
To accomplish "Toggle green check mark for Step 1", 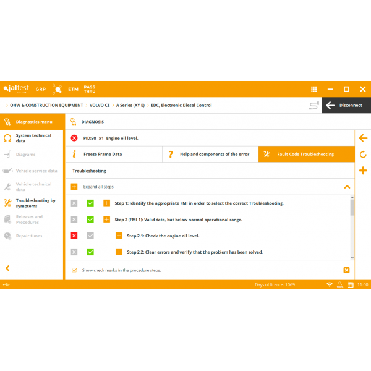I will click(x=90, y=203).
